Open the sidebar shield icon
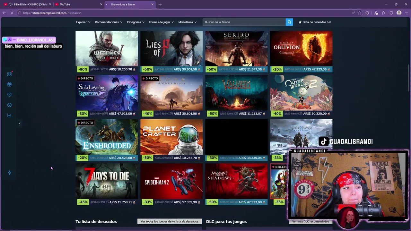Screen dimensions: 411x231 click(9, 95)
